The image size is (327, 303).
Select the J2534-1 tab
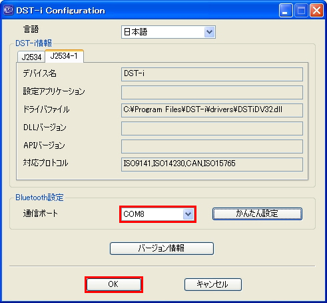point(64,56)
